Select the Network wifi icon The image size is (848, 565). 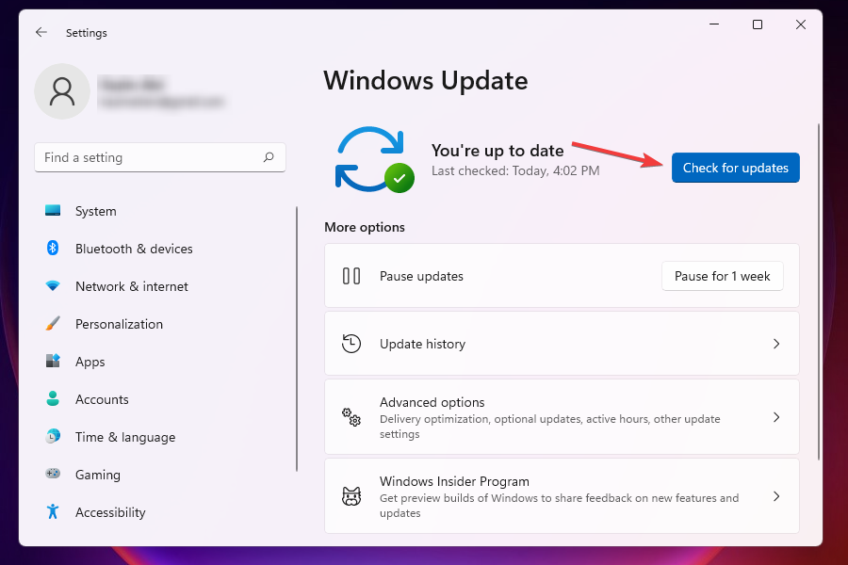tap(53, 286)
